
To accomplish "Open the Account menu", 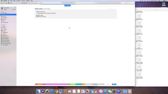I will 23,1.
